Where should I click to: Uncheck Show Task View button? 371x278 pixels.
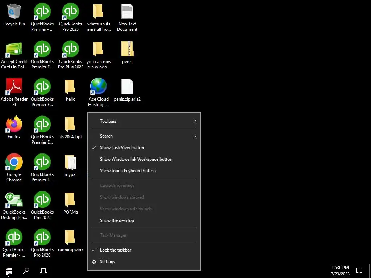144,148
